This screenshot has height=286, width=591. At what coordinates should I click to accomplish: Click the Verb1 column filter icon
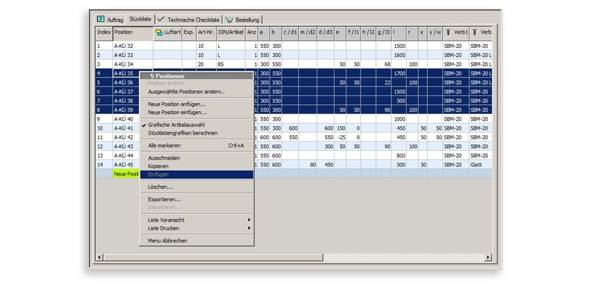tap(448, 32)
